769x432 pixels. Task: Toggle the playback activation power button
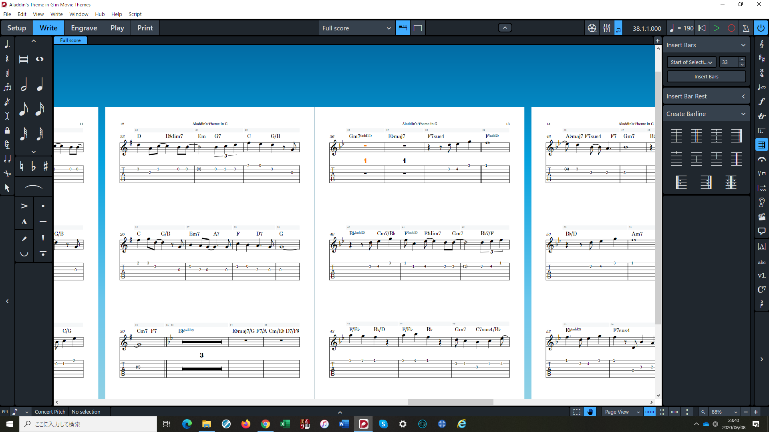point(761,28)
